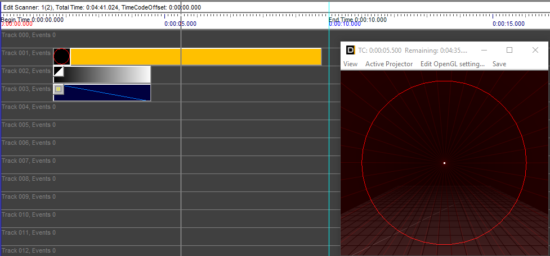Image resolution: width=550 pixels, height=256 pixels.
Task: Click the yellow square icon on Track 003
Action: [59, 89]
